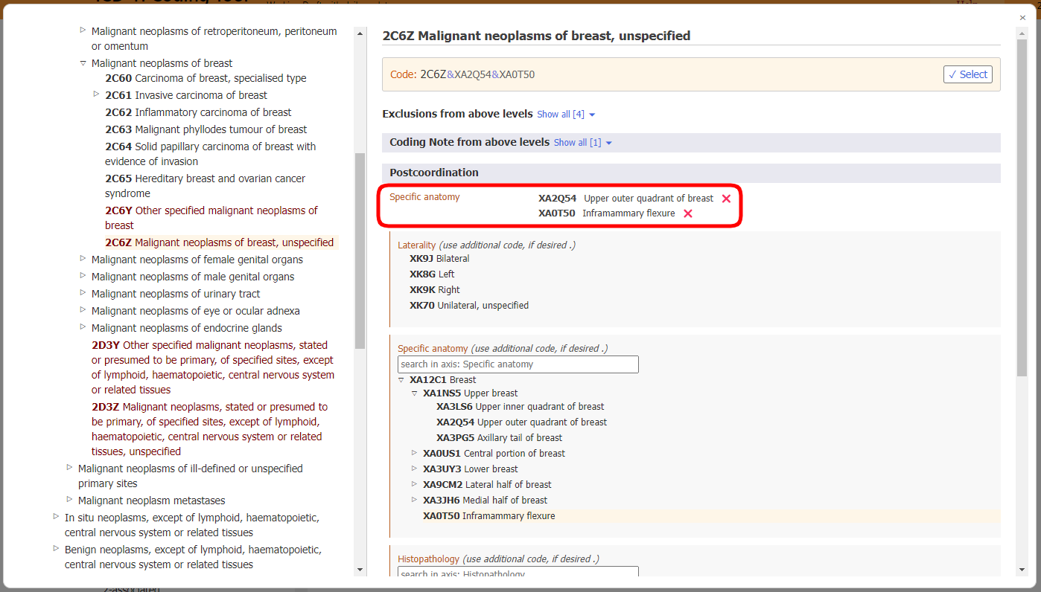The width and height of the screenshot is (1041, 592).
Task: Close the coding dialog with the X icon
Action: pos(1022,17)
